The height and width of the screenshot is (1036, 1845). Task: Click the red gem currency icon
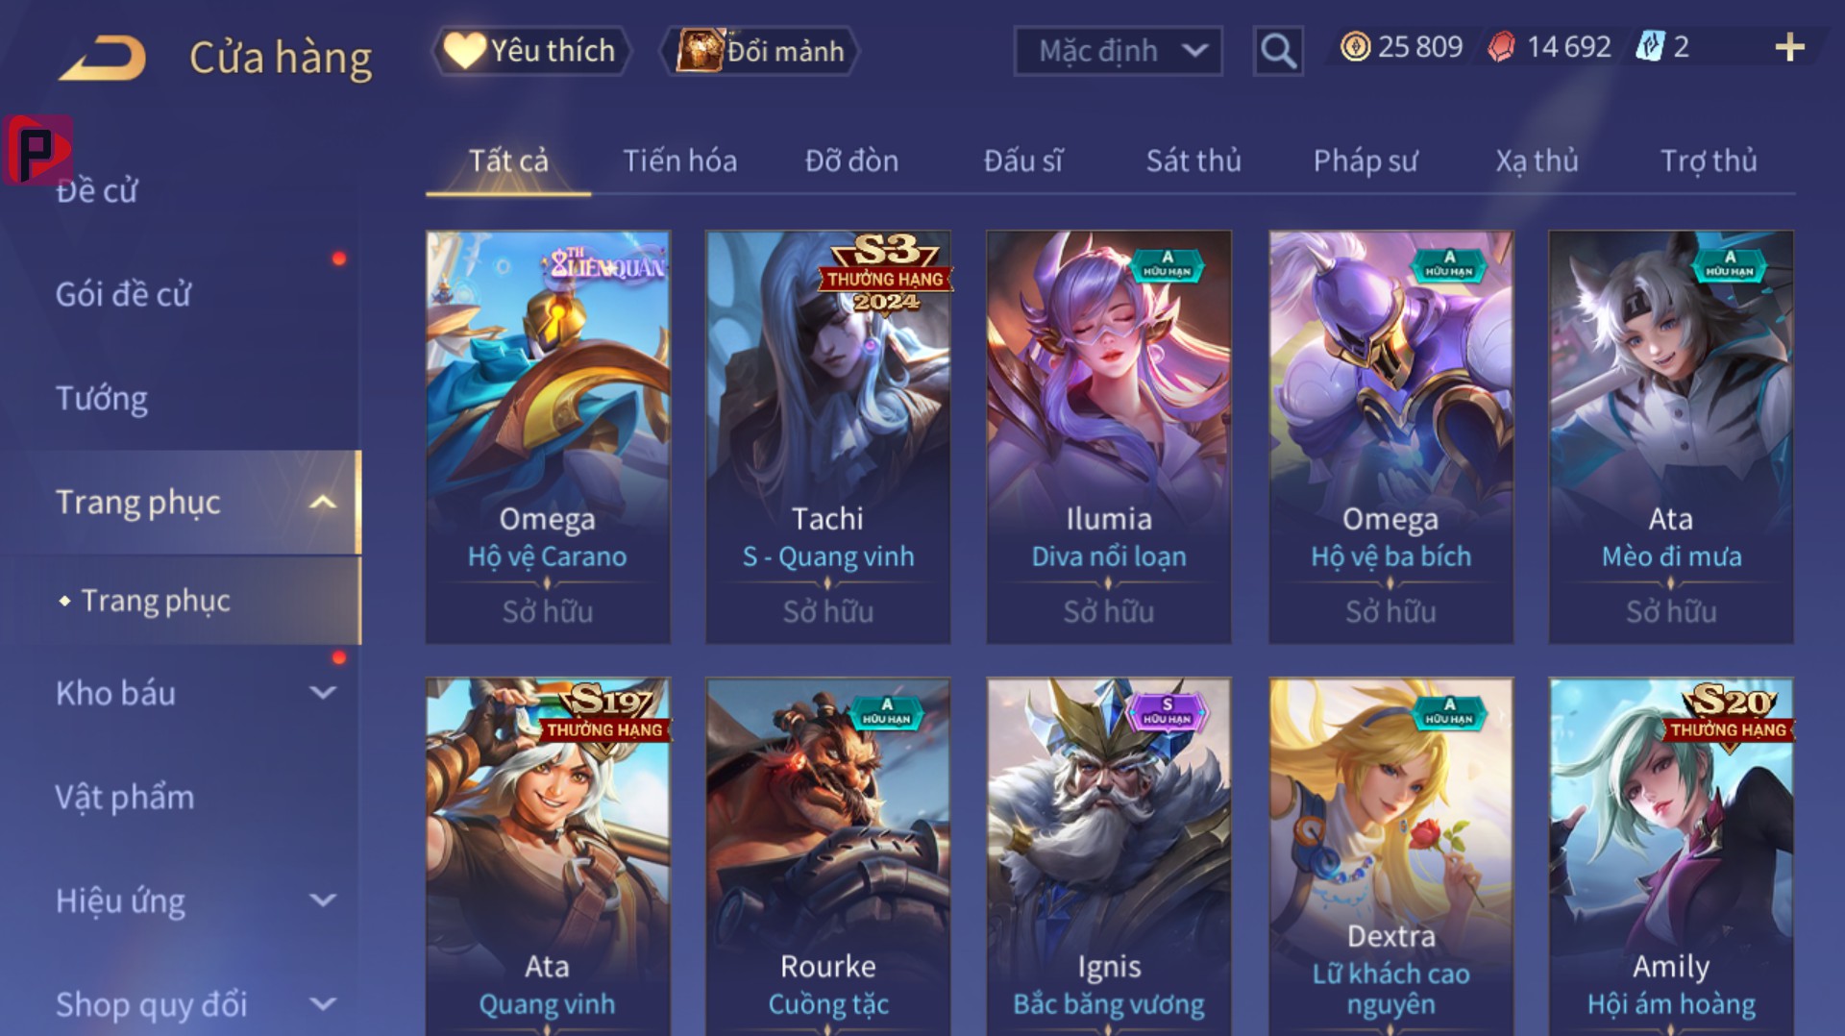point(1501,47)
